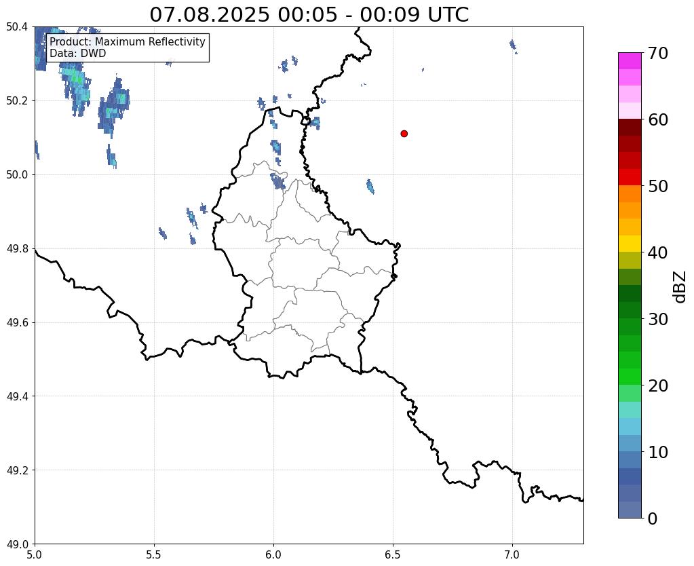Click the colorbar tick label 10

[x=657, y=452]
